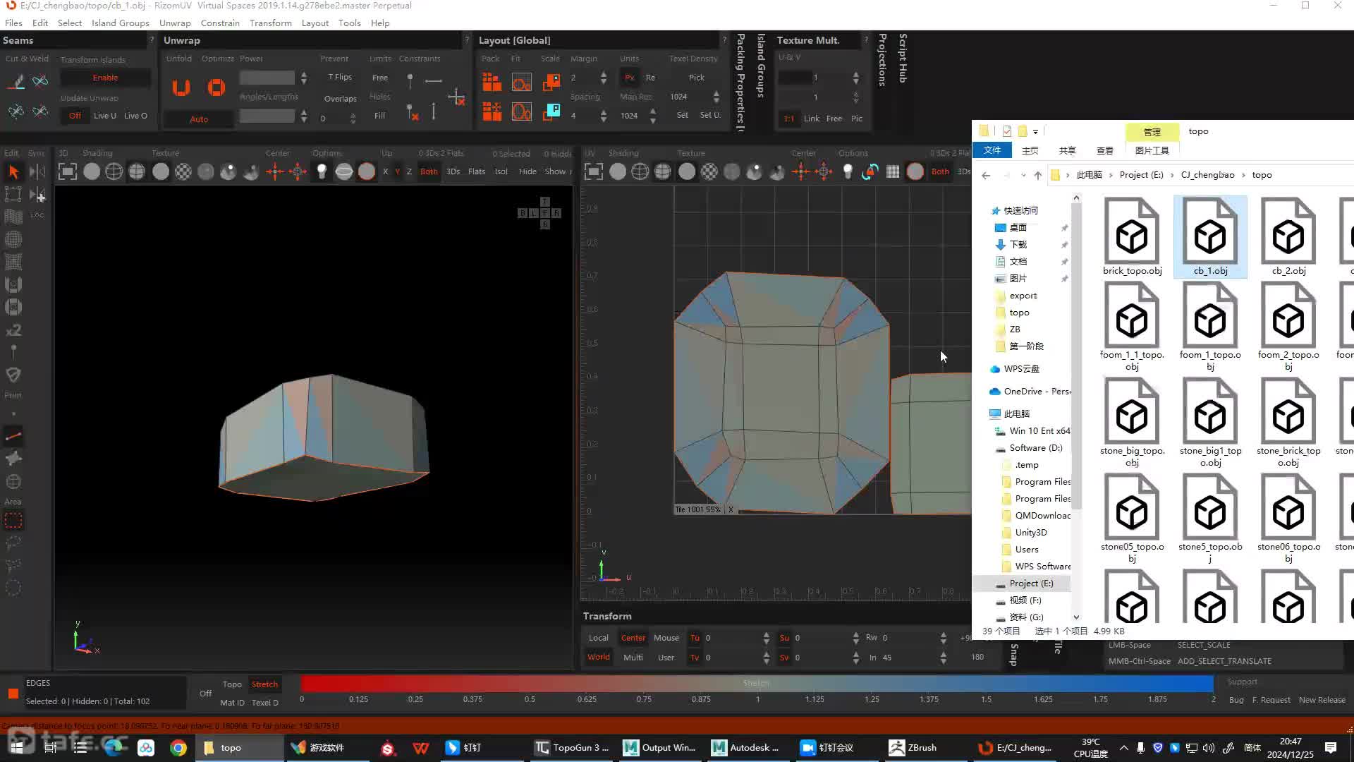Click the checker texture icon in UV view

pos(709,171)
